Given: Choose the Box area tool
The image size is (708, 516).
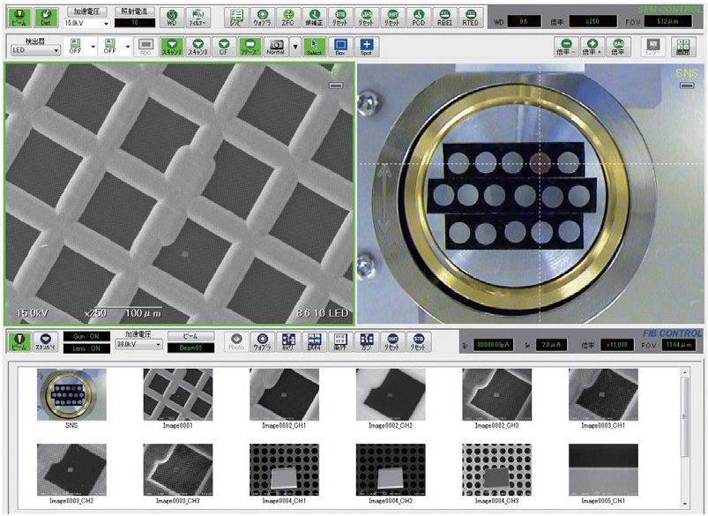Looking at the screenshot, I should click(x=340, y=47).
